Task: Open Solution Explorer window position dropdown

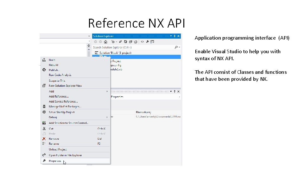Action: click(x=171, y=36)
